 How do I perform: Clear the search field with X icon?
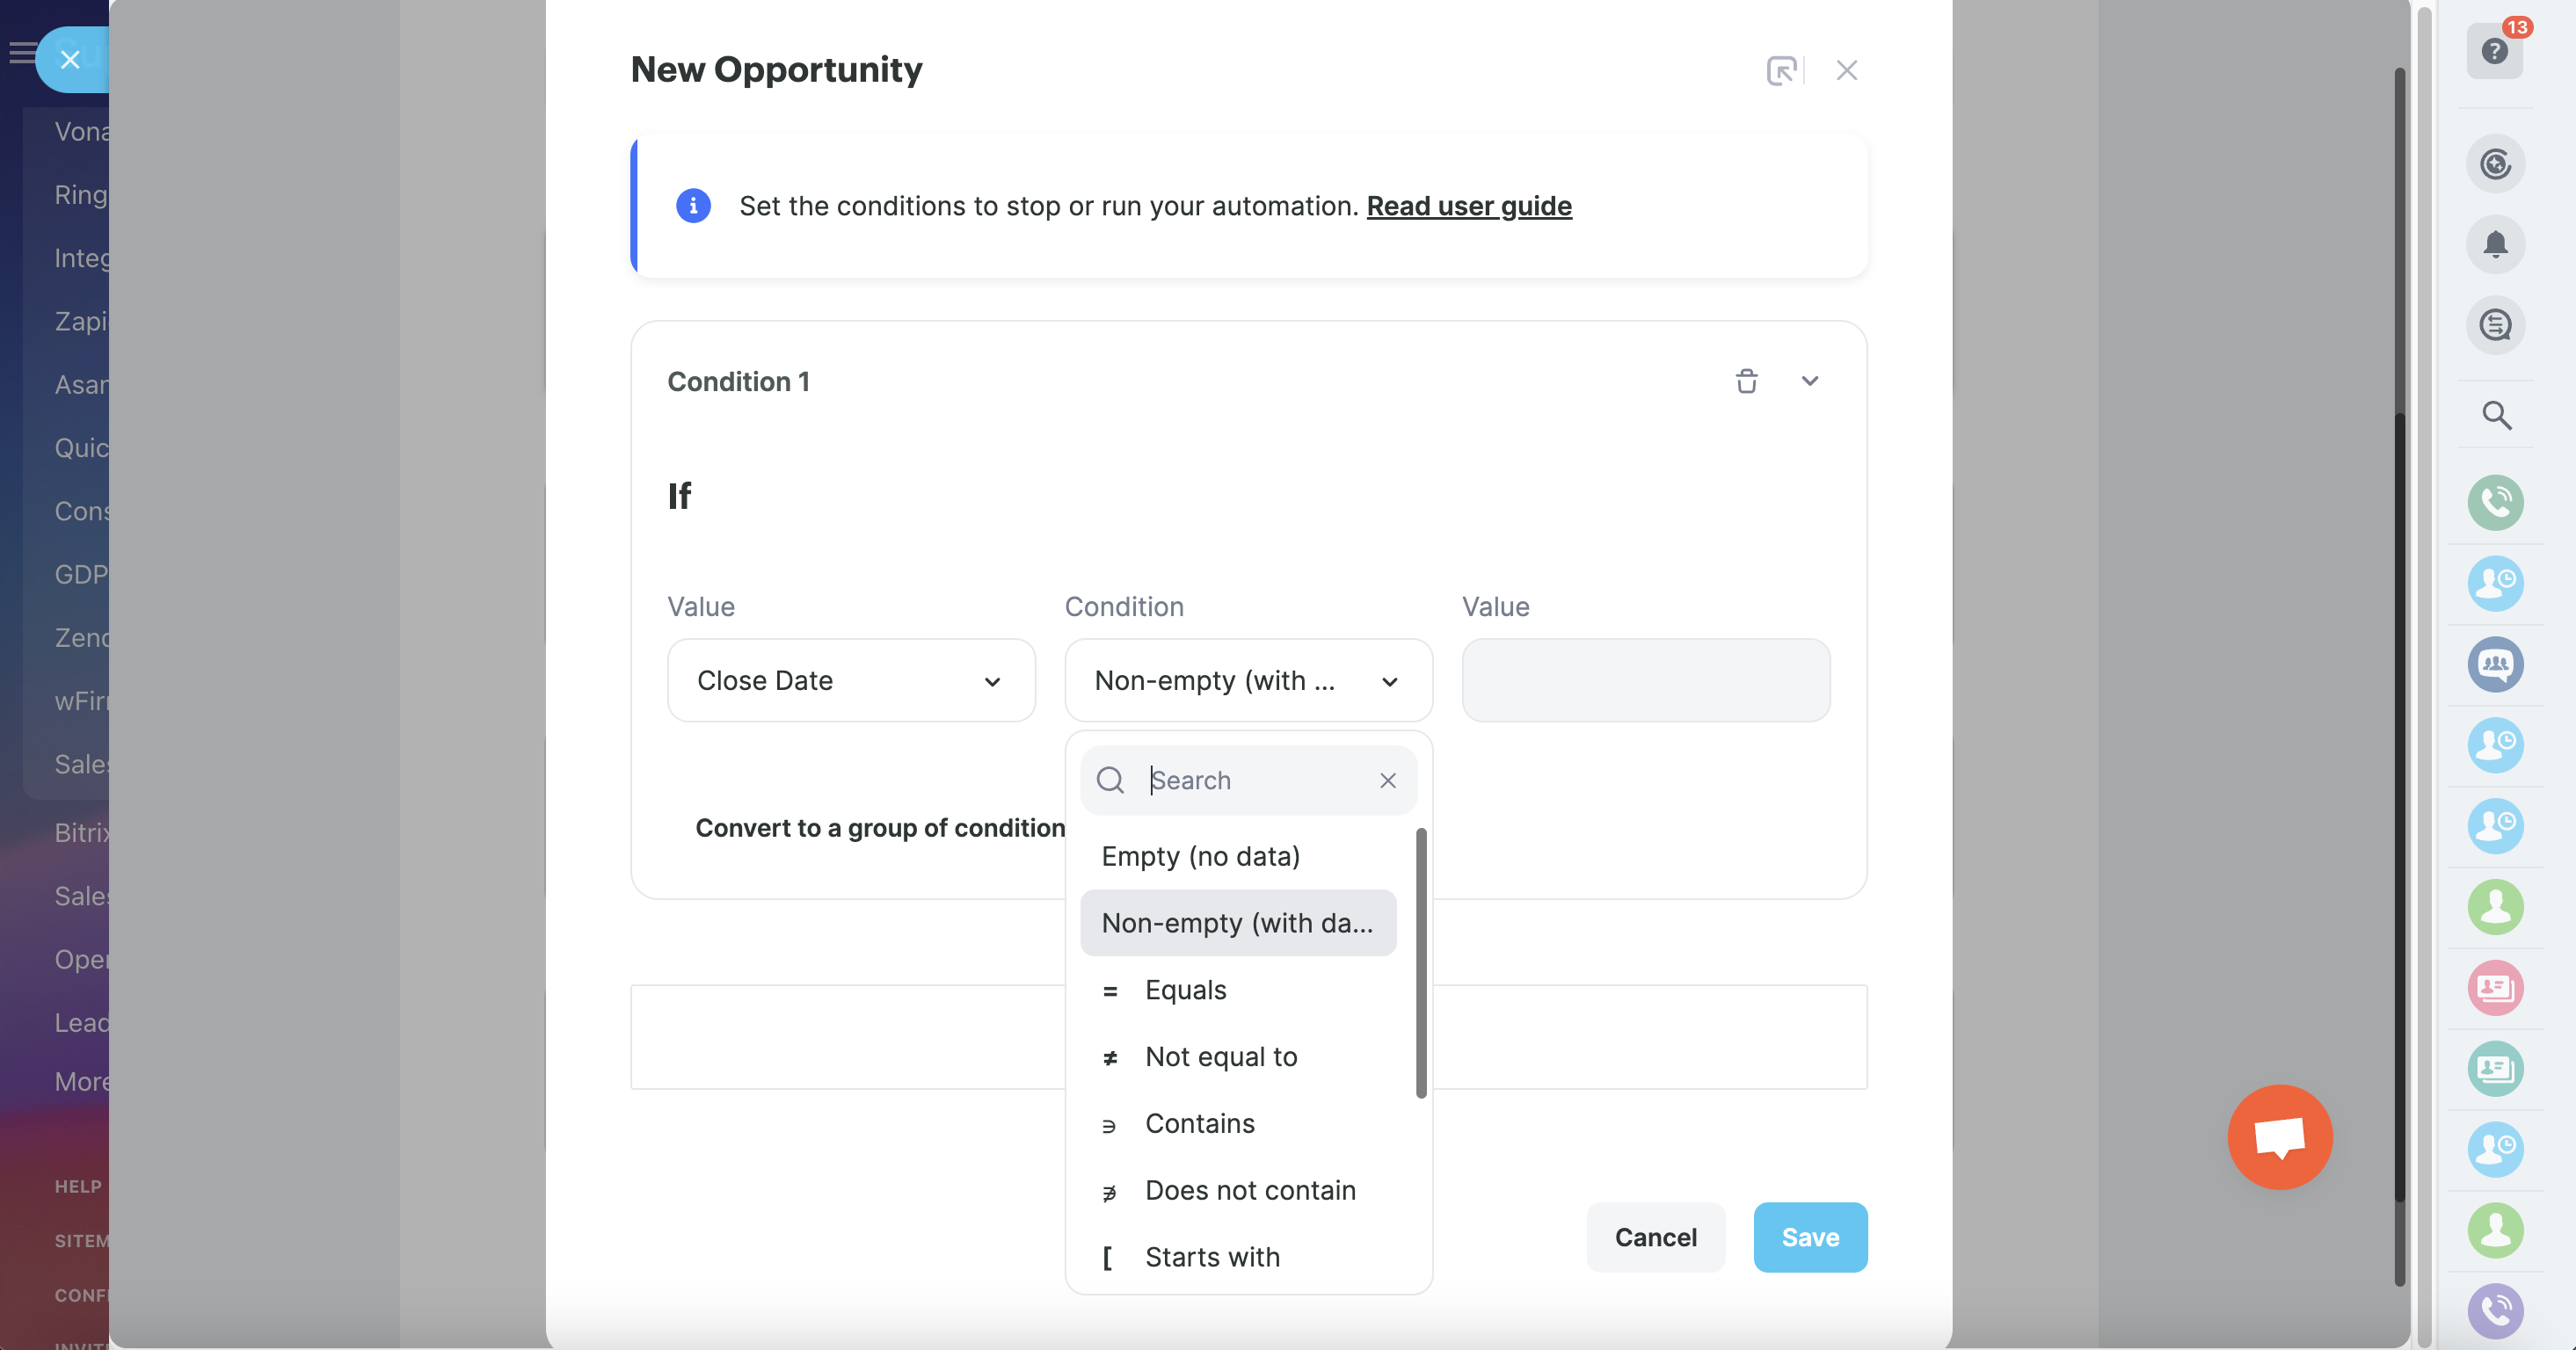(x=1387, y=780)
